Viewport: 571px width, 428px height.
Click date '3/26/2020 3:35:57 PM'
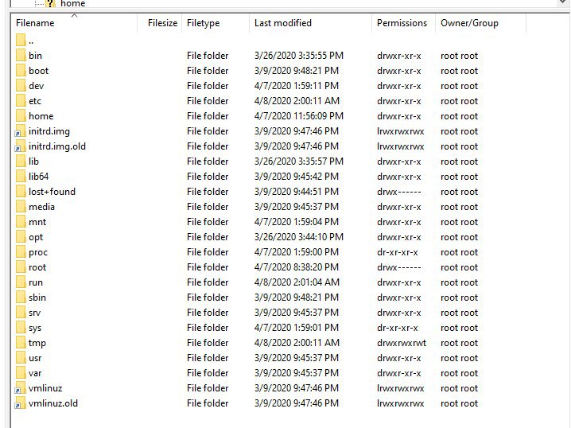[x=298, y=161]
